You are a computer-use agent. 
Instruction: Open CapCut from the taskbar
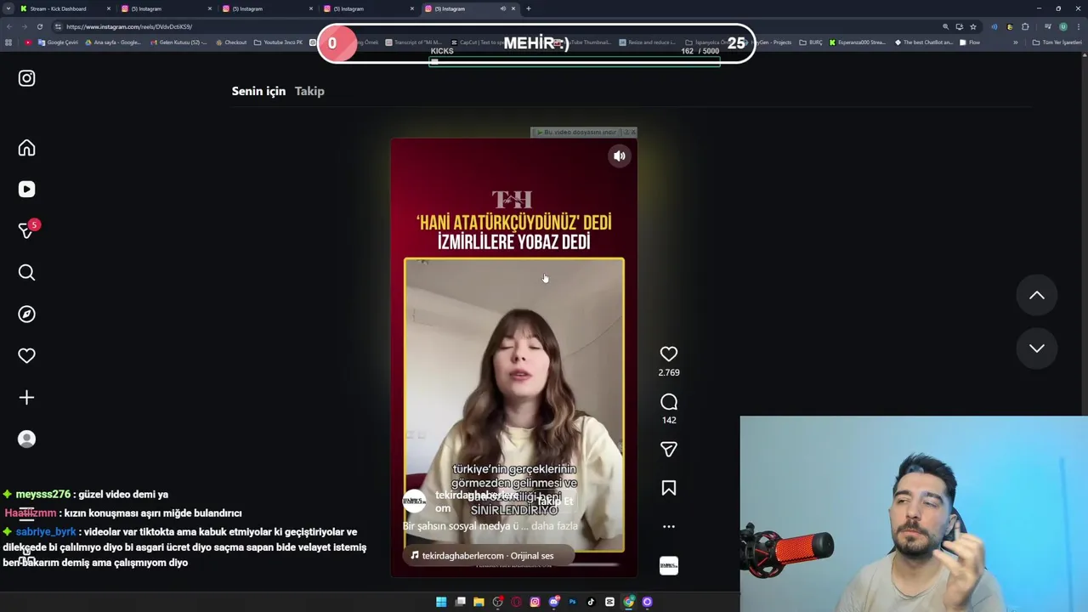click(609, 602)
